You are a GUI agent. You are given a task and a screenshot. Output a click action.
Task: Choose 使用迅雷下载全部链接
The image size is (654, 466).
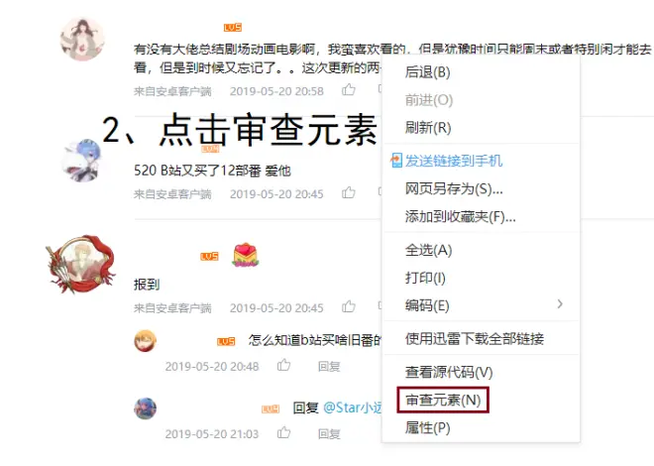coord(475,338)
